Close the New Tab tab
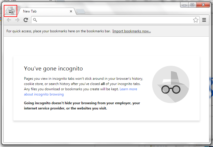 pyautogui.click(x=71, y=11)
